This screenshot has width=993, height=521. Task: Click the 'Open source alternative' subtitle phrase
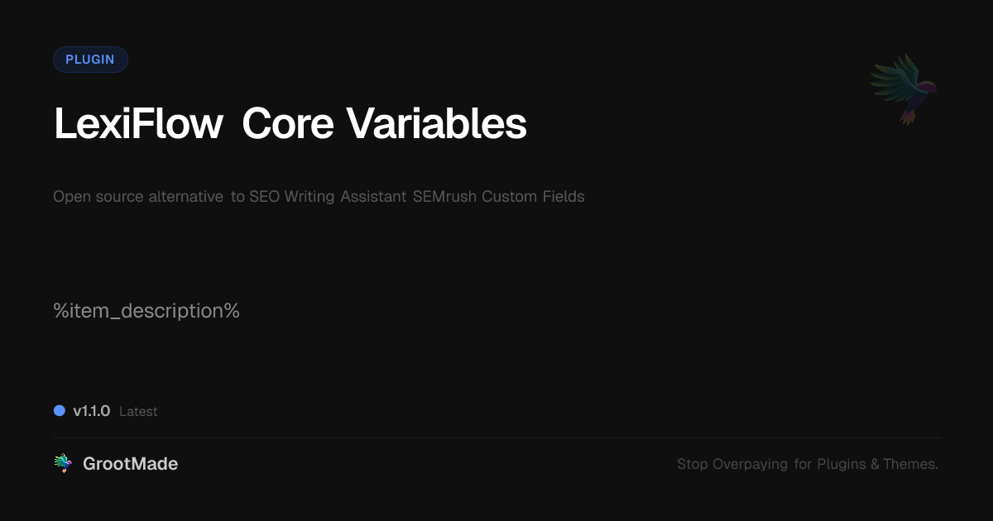point(138,197)
